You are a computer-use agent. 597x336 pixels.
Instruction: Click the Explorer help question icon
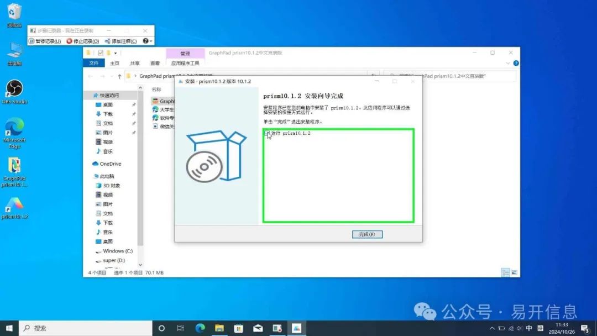coord(516,63)
